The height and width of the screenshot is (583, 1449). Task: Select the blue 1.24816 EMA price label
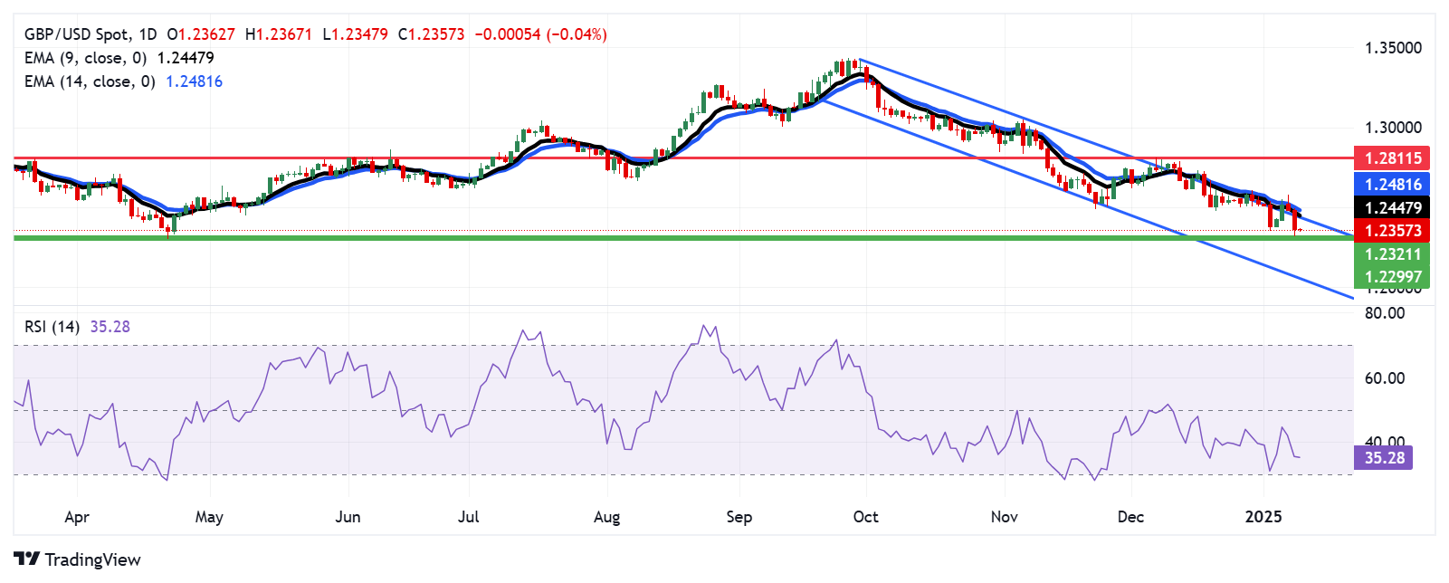(1392, 185)
